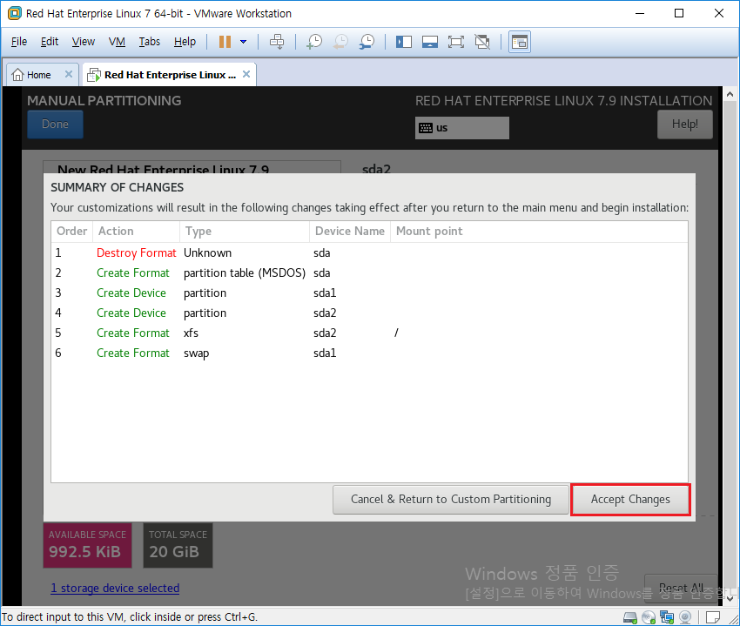Select the Create Format xfs row
Viewport: 740px width, 626px height.
(369, 333)
